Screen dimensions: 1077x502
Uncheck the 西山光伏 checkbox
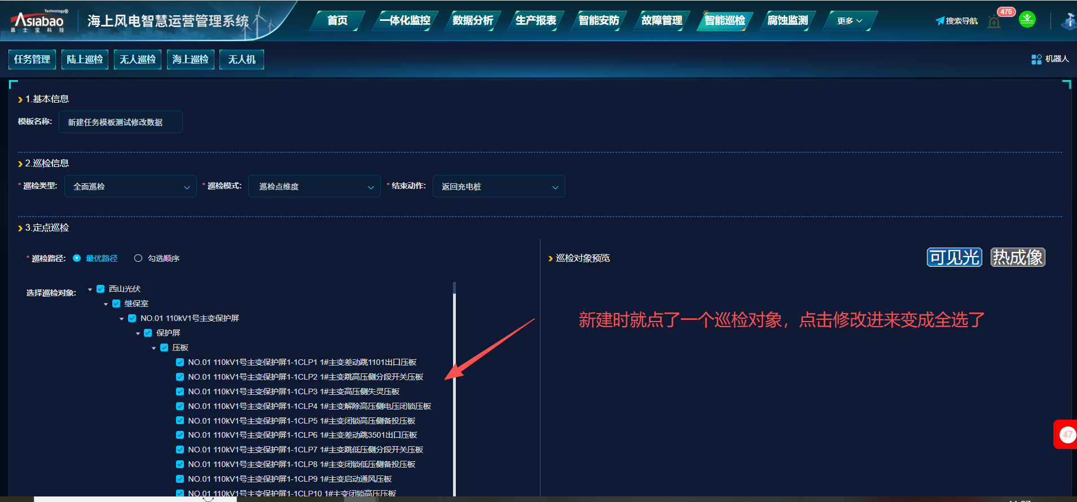100,289
